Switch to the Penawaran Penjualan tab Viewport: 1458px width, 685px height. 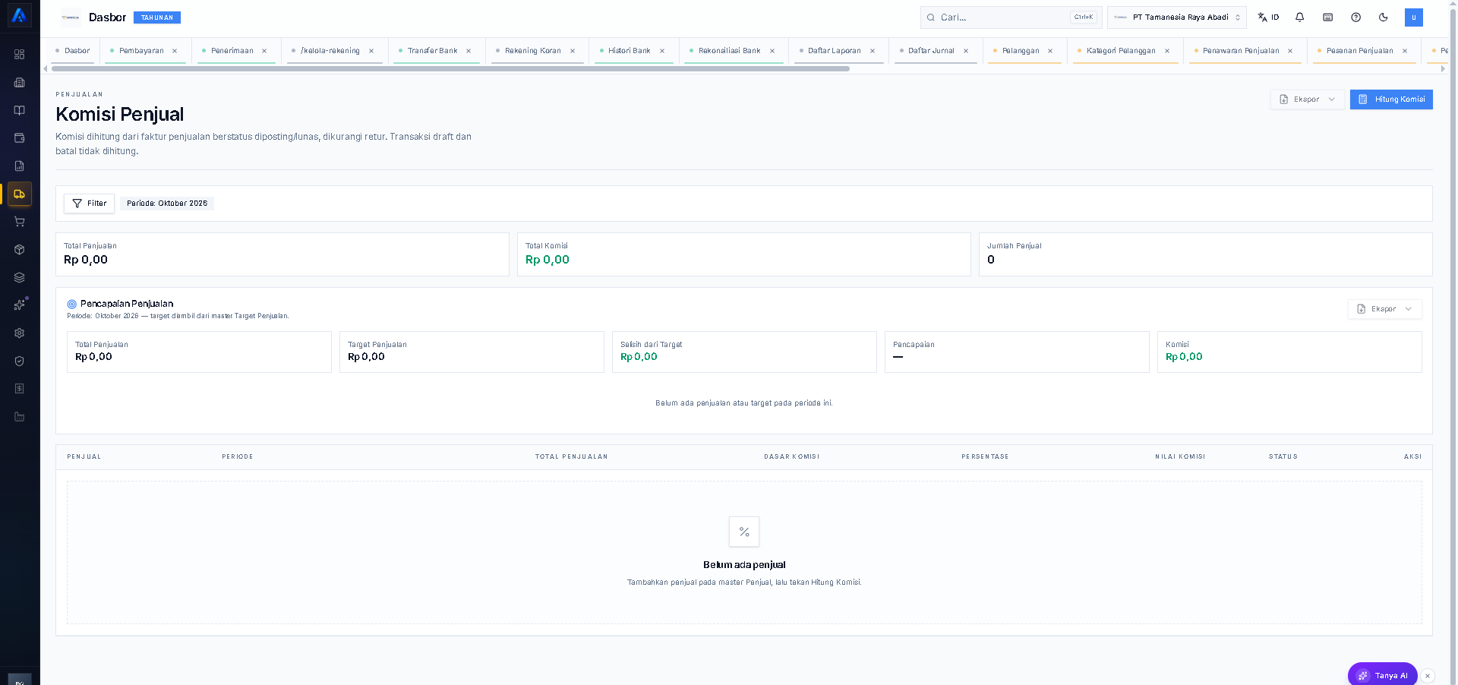(x=1241, y=51)
